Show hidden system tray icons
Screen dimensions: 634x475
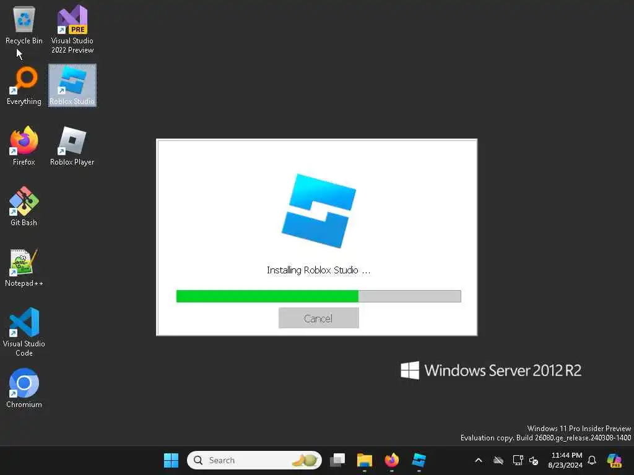479,460
